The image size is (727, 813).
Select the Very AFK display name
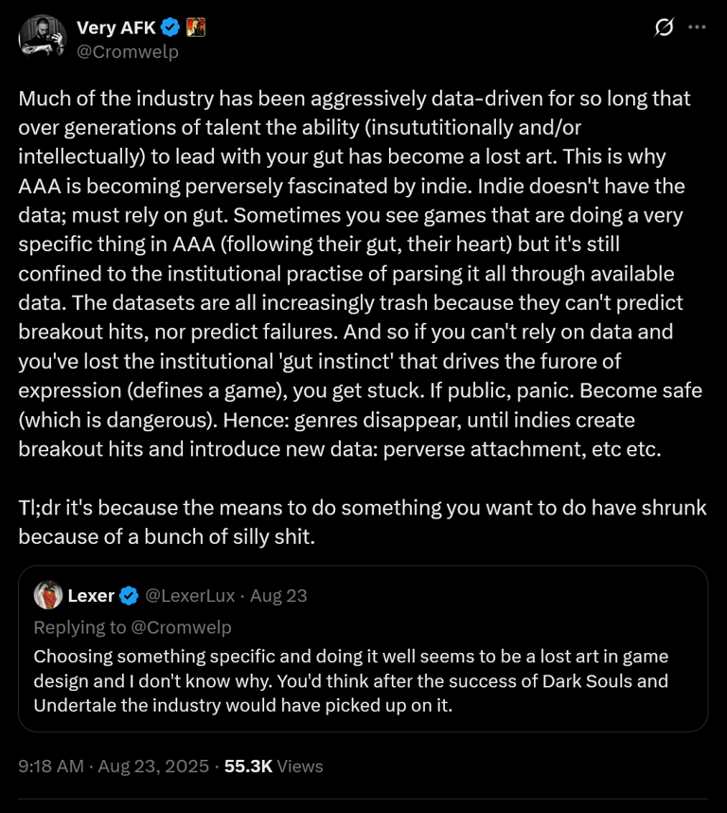(115, 27)
